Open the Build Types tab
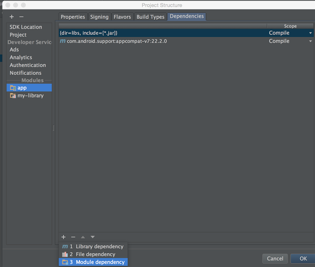The image size is (315, 267). [x=150, y=17]
